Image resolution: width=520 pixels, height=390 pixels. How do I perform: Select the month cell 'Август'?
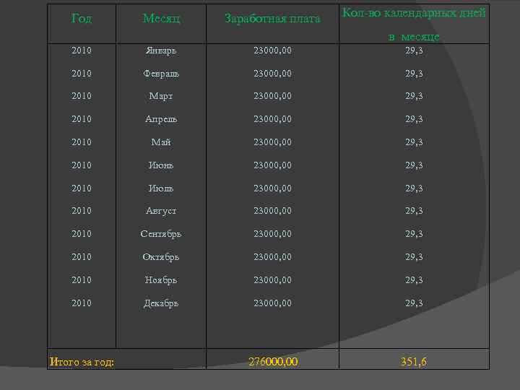(161, 211)
